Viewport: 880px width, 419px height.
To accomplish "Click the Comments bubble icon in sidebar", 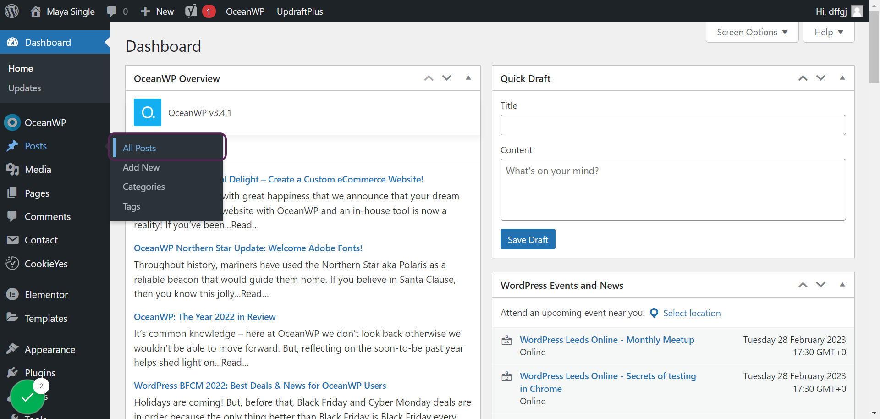I will point(12,216).
